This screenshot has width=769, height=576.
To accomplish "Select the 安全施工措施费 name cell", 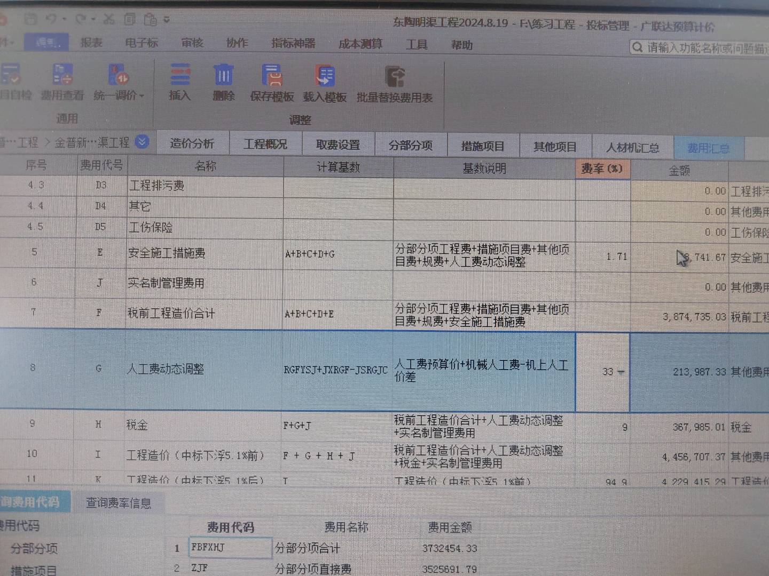I will point(205,253).
